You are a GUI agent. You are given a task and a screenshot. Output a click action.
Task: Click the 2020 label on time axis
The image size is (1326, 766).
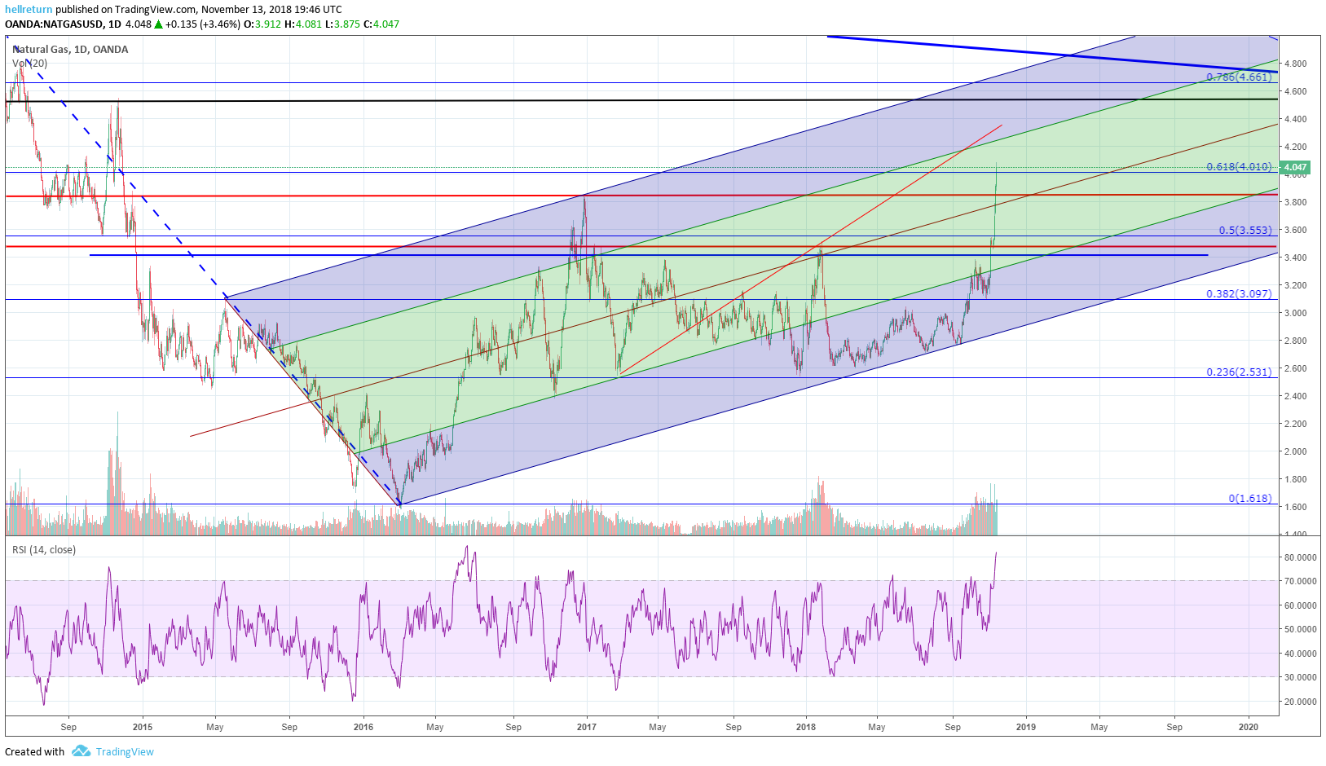point(1249,727)
